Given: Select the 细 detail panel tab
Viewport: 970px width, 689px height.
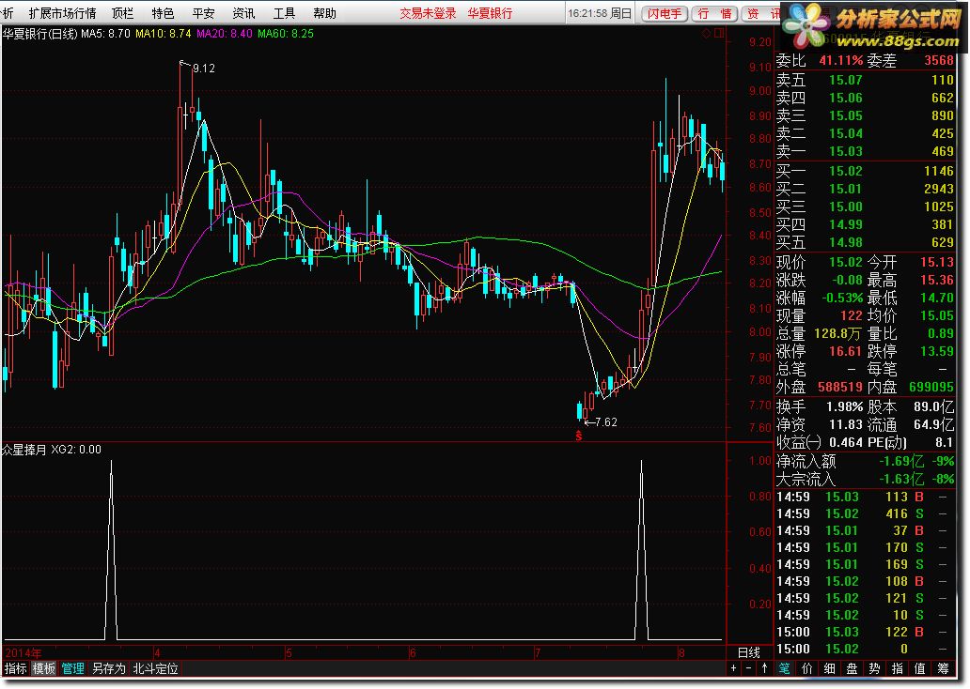Looking at the screenshot, I should (830, 668).
